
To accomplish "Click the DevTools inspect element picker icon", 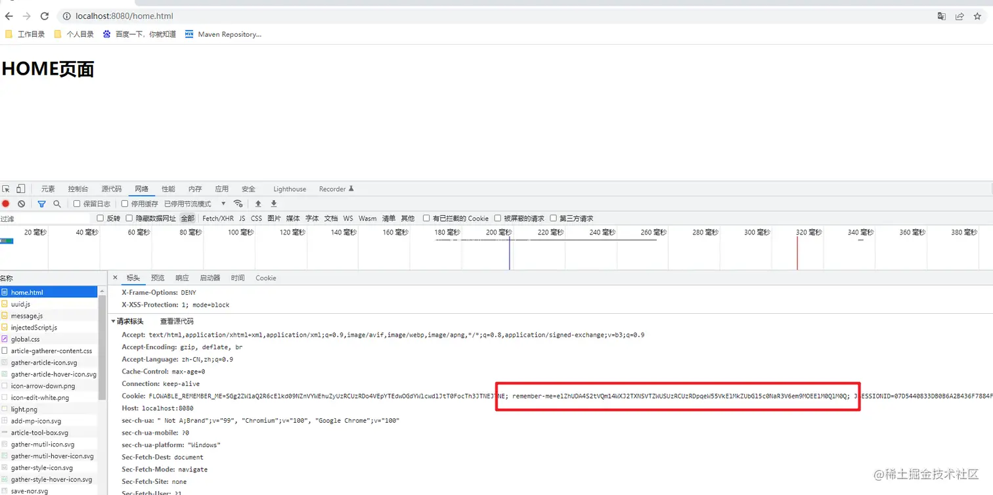I will (x=6, y=189).
